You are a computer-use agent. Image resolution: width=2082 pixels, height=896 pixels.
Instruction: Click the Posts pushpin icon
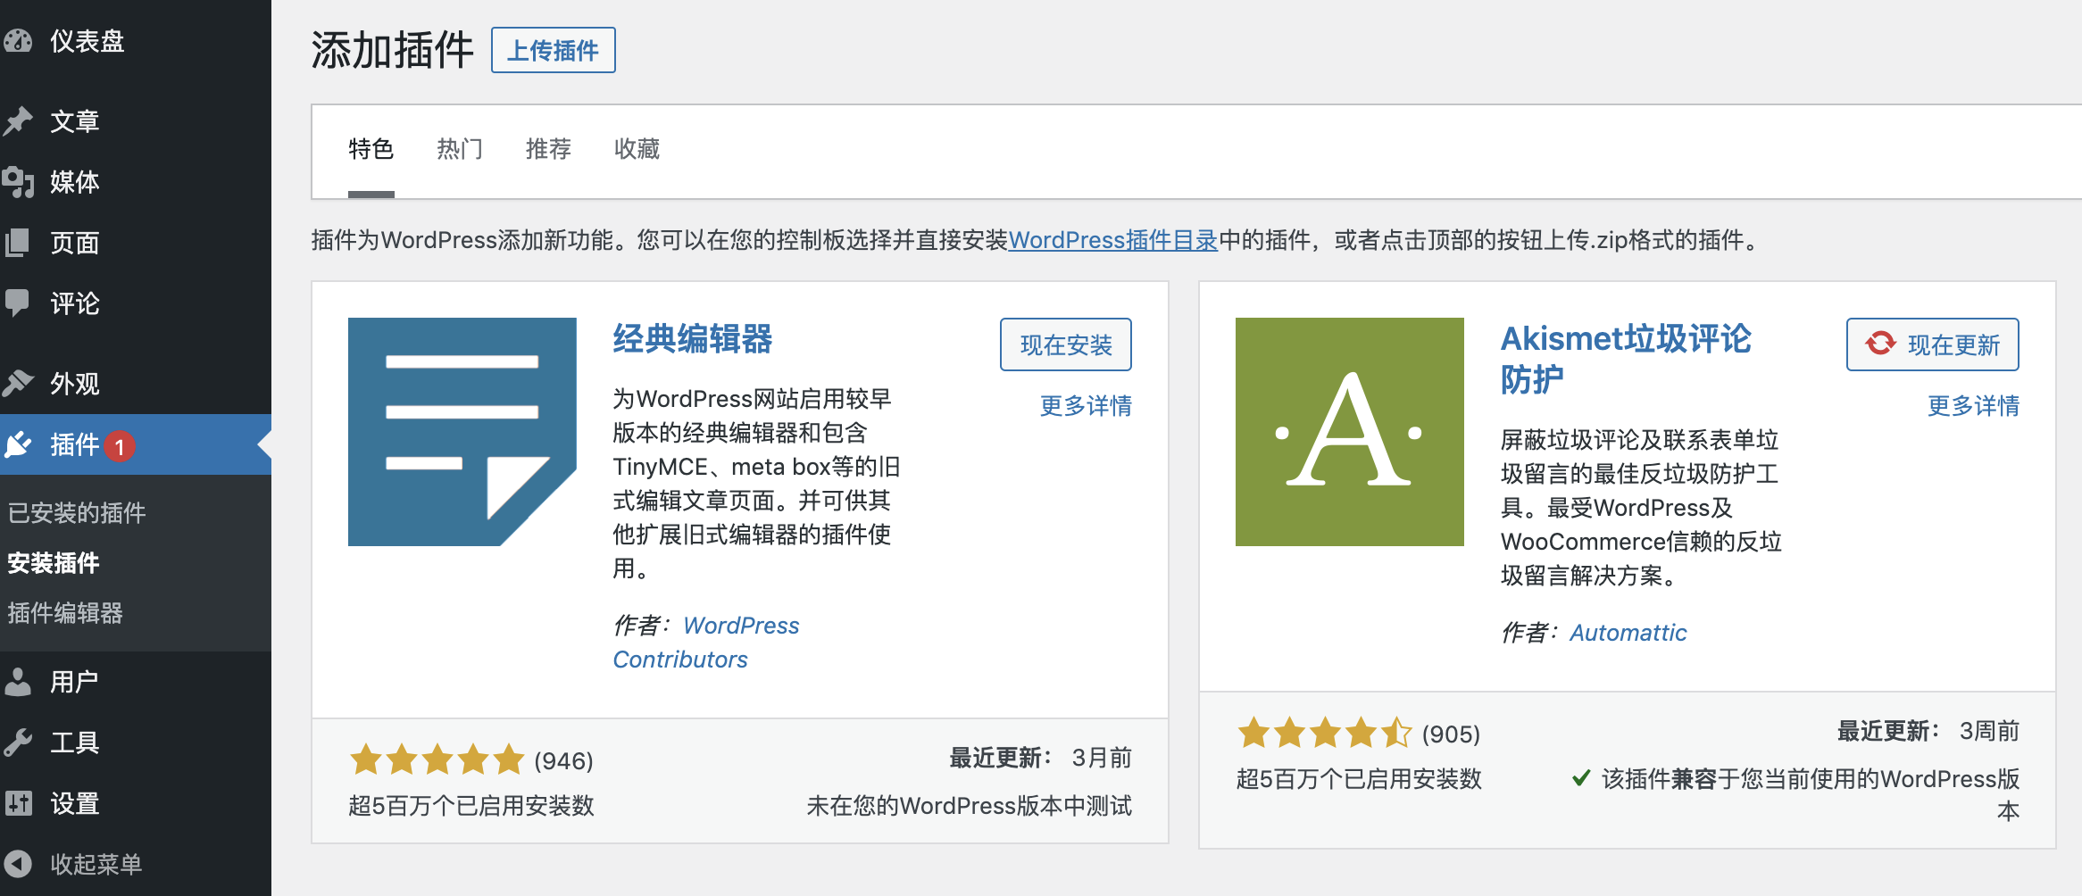click(x=18, y=120)
